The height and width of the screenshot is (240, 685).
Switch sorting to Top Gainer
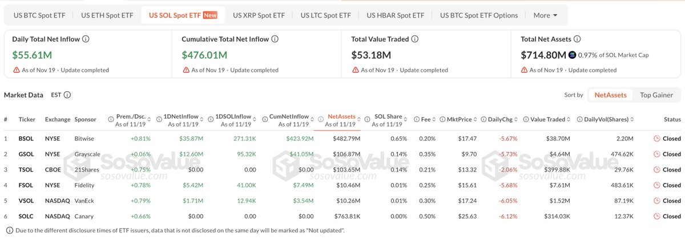coord(656,95)
